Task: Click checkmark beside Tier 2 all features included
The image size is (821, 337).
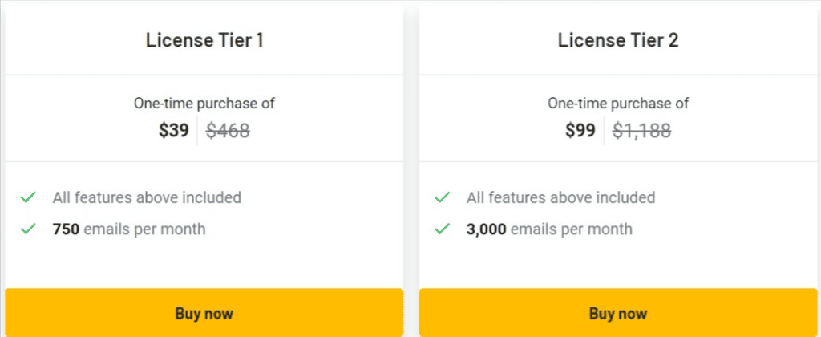Action: pyautogui.click(x=442, y=197)
